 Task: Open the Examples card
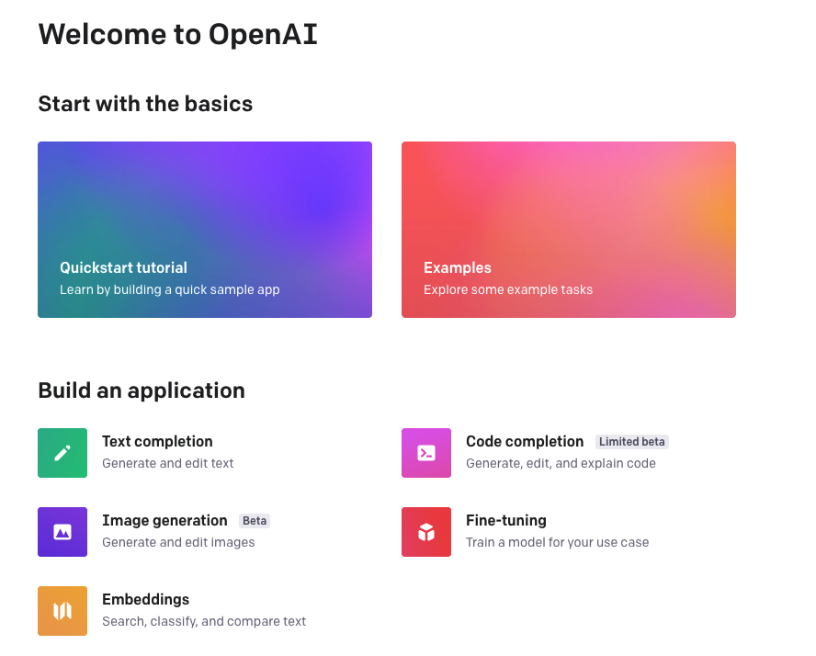click(568, 230)
